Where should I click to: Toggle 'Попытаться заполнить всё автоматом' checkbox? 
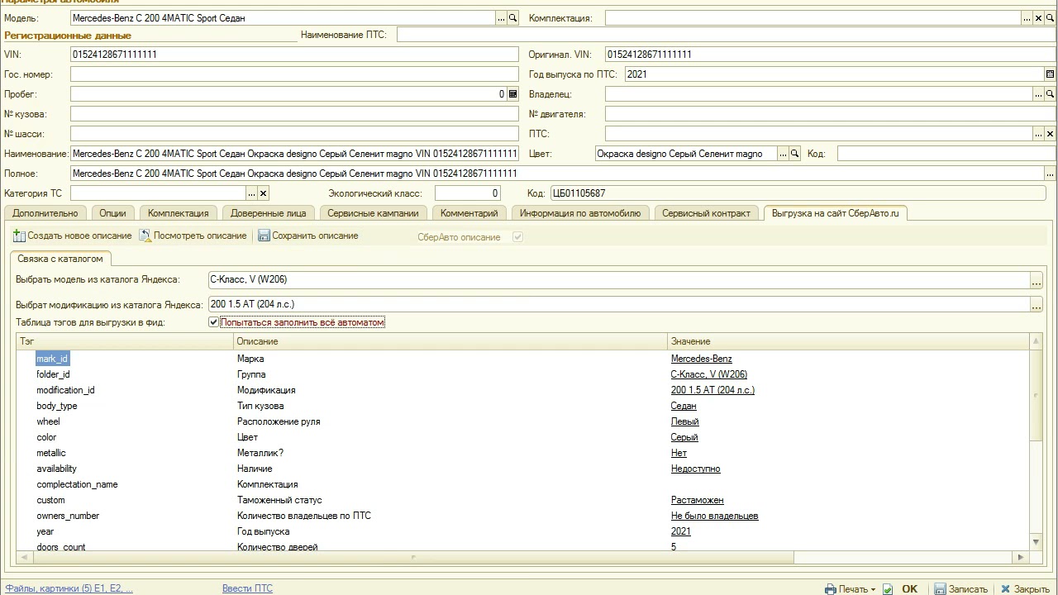click(x=213, y=322)
